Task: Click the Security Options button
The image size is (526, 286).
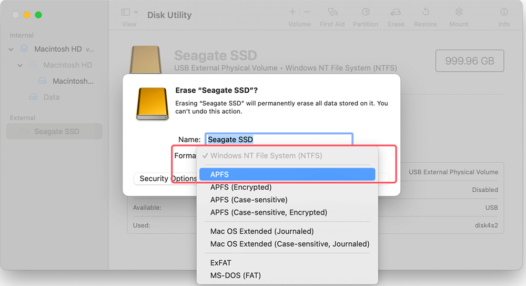Action: point(165,179)
